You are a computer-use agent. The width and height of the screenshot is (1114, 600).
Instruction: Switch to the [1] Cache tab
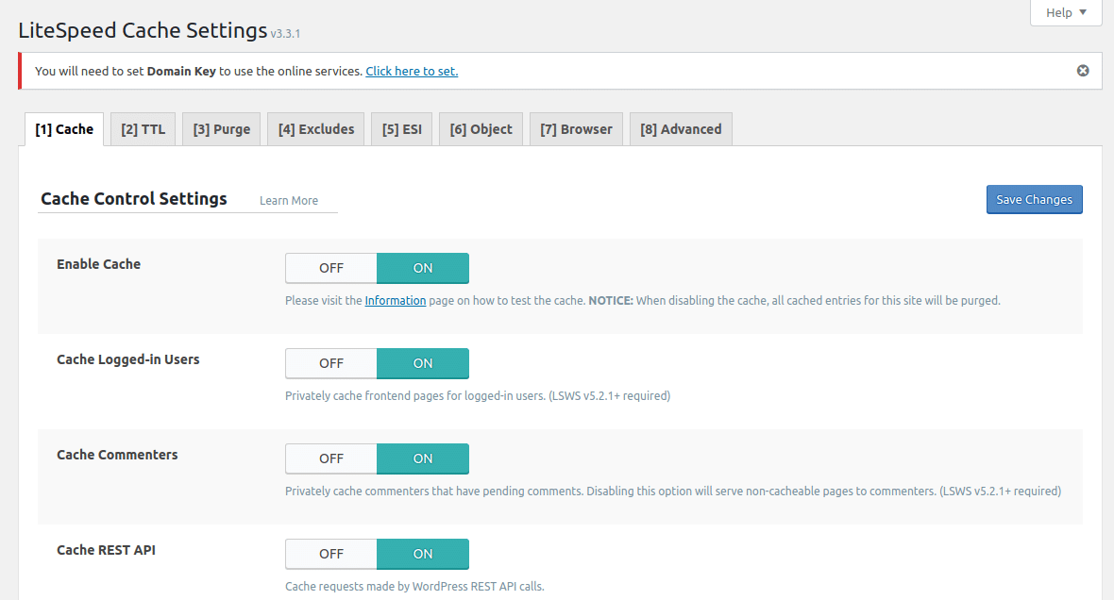click(x=64, y=129)
